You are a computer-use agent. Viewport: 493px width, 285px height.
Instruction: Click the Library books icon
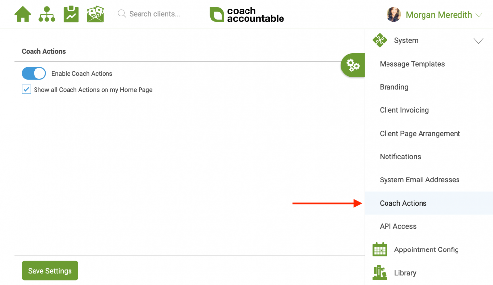pyautogui.click(x=380, y=272)
